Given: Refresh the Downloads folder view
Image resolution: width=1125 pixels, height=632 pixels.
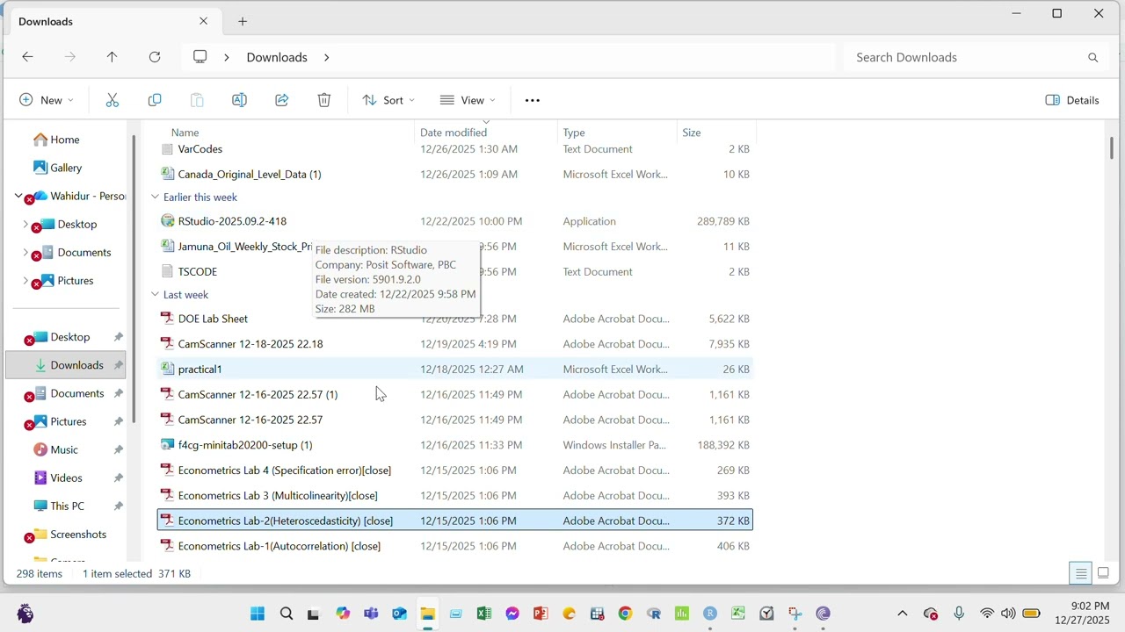Looking at the screenshot, I should pyautogui.click(x=155, y=57).
